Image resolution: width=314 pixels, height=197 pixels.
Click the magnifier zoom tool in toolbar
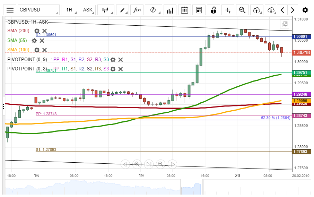(x=242, y=10)
